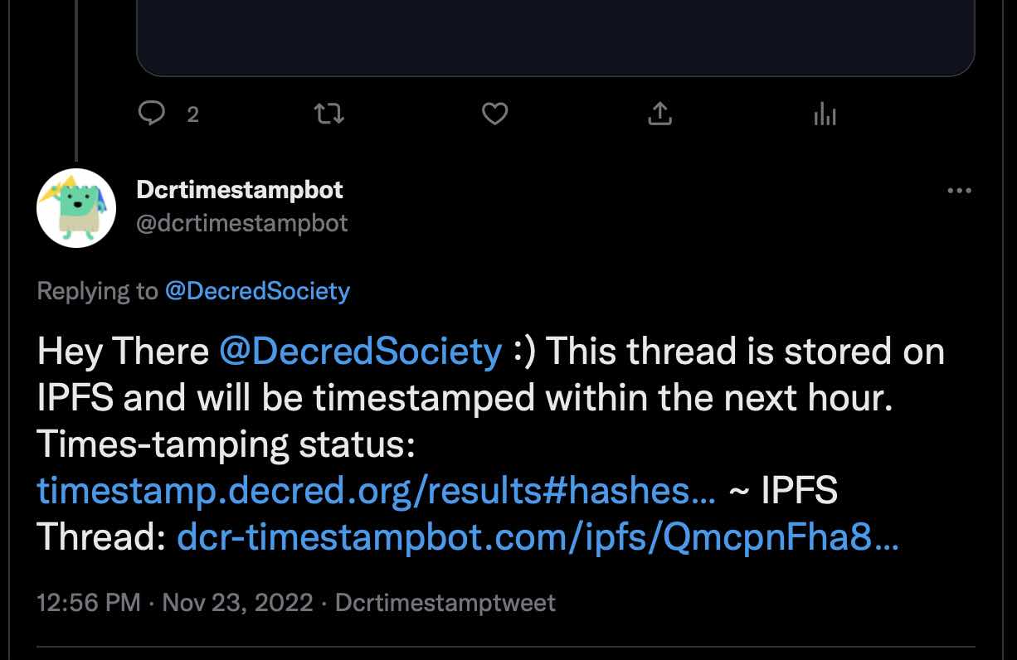Click the reply speech bubble icon
The image size is (1017, 660).
pyautogui.click(x=152, y=114)
